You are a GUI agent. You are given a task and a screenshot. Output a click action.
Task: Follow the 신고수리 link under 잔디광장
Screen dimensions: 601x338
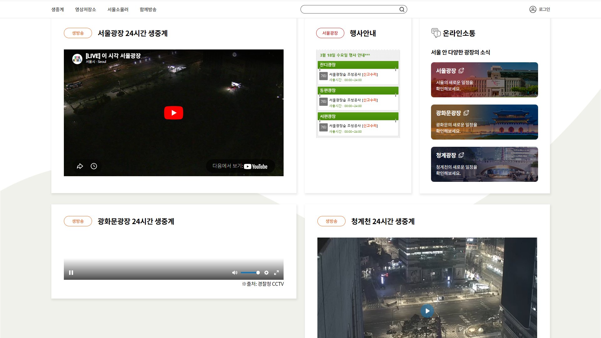369,74
